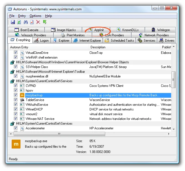Click the nusphereiebar.dll file icon
Viewport: 185px width, 171px height.
[22, 76]
